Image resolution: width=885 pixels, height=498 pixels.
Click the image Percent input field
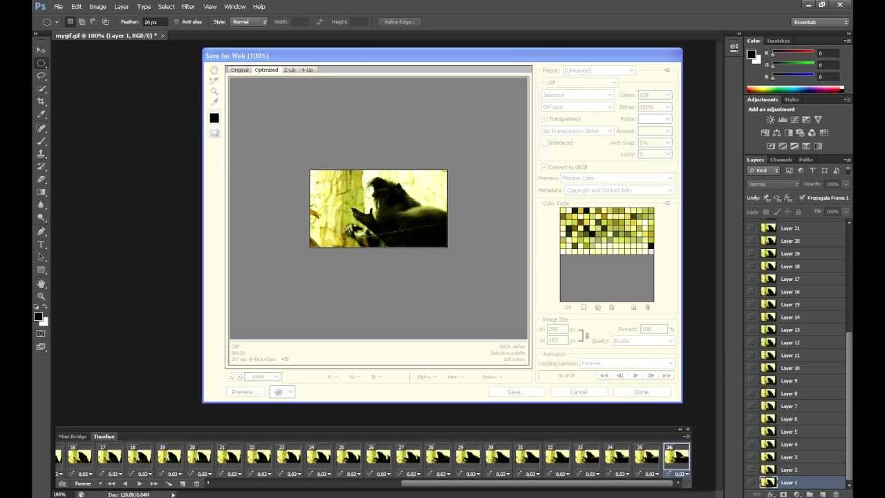click(x=654, y=329)
